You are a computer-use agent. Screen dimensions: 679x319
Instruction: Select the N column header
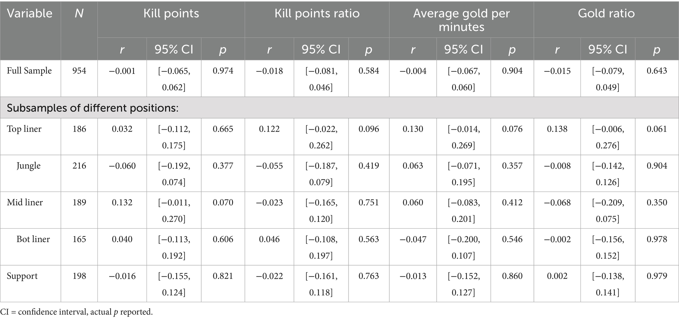(79, 13)
